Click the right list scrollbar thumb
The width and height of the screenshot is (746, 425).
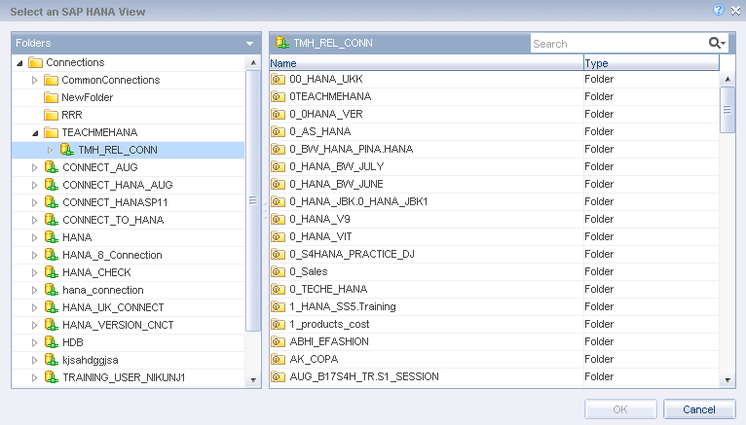pyautogui.click(x=727, y=110)
